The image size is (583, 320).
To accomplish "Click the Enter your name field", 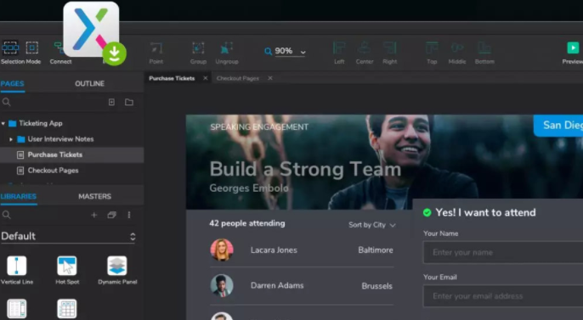I will [x=503, y=252].
